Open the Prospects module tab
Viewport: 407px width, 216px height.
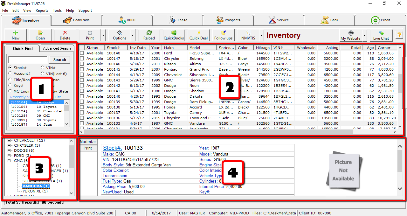tap(228, 20)
